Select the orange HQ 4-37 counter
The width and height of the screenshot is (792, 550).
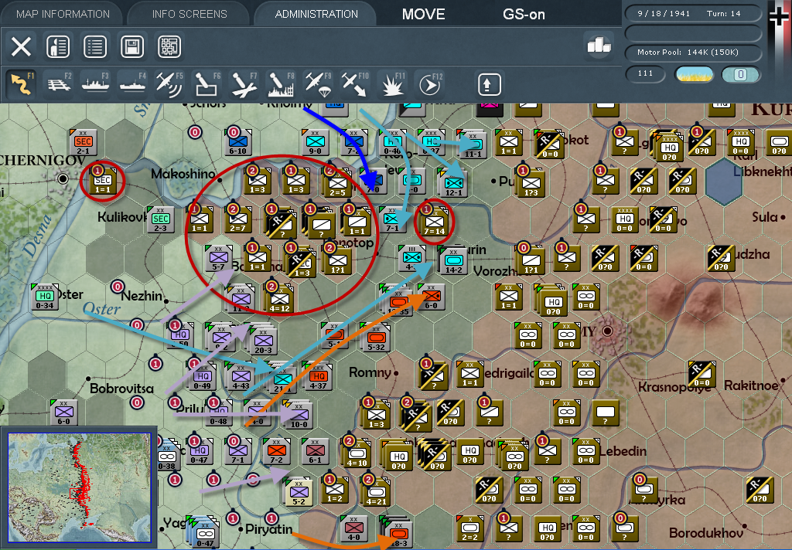pyautogui.click(x=318, y=376)
